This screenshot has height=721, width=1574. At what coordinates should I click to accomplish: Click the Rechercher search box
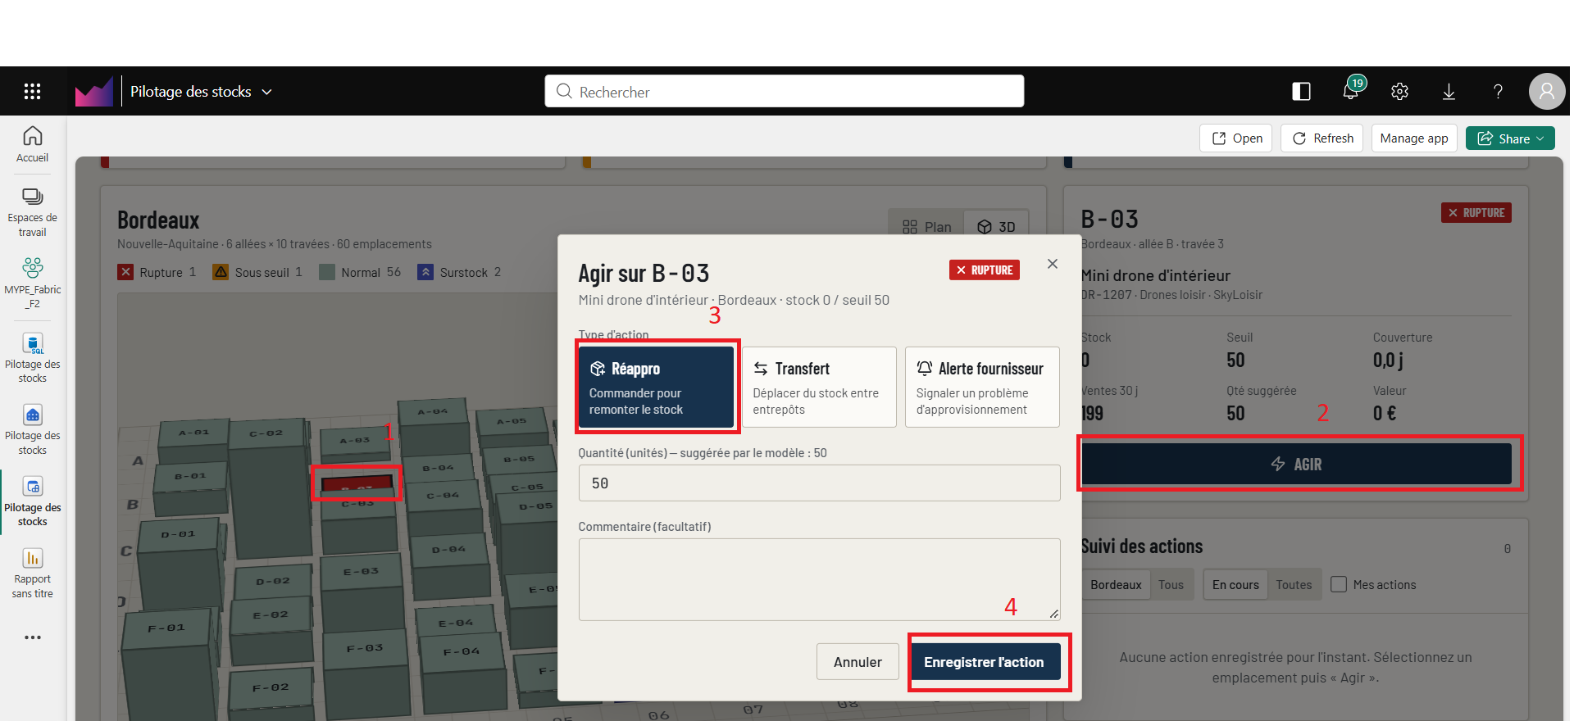[x=785, y=91]
